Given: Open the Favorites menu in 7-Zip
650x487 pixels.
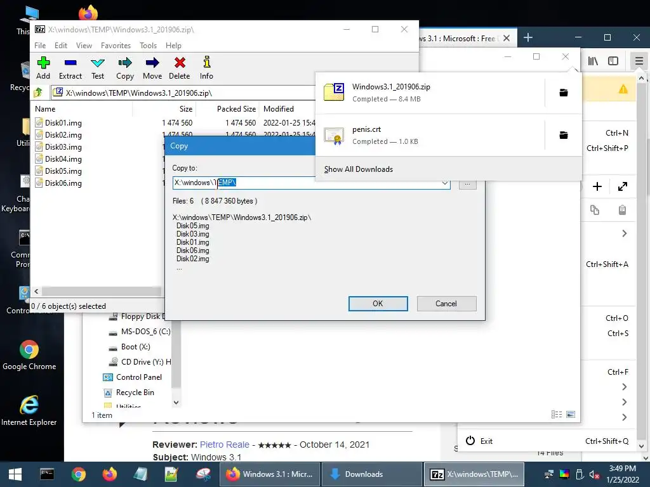Looking at the screenshot, I should tap(116, 46).
